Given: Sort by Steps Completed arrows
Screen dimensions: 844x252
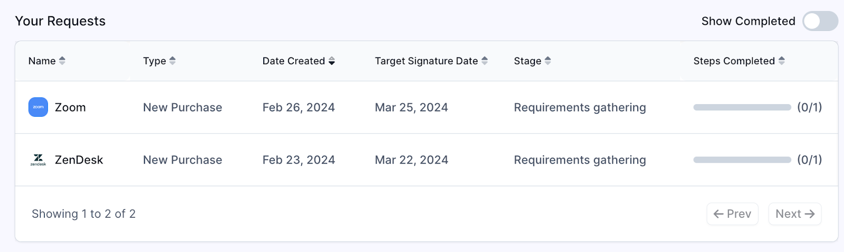Looking at the screenshot, I should pos(782,61).
